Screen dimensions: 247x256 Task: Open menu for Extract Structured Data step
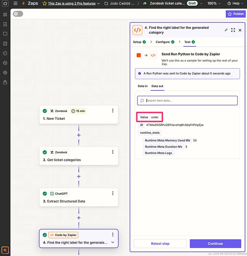coord(113,193)
